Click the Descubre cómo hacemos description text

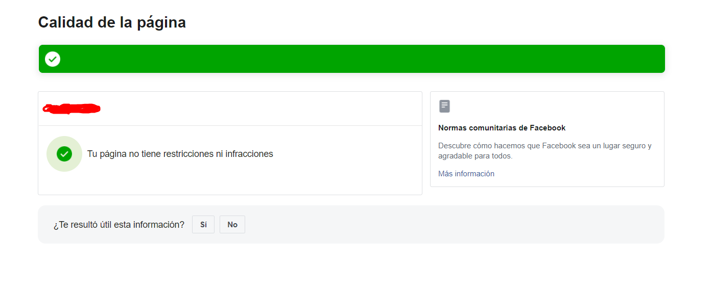pos(545,151)
